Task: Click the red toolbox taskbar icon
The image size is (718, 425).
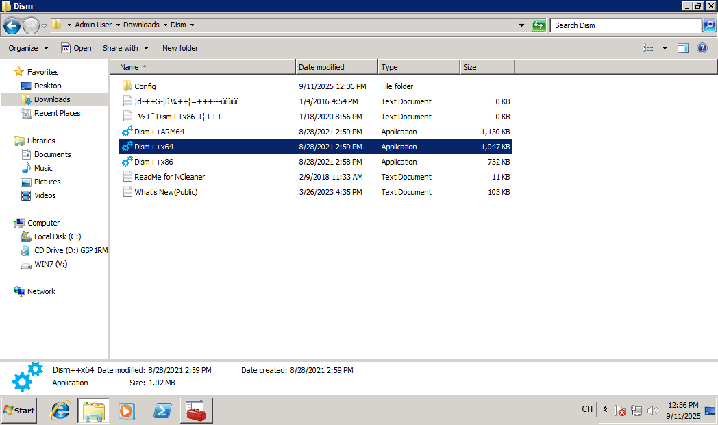Action: click(x=196, y=411)
